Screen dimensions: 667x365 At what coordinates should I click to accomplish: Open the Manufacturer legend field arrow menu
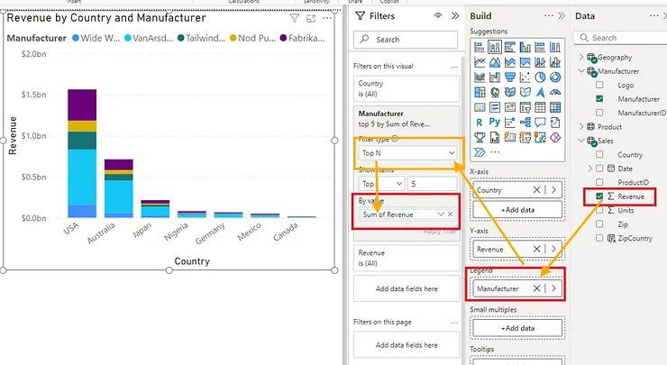pyautogui.click(x=553, y=288)
